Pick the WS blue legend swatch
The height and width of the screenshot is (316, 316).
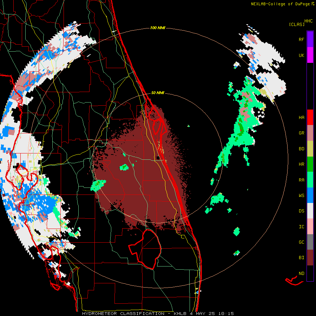coord(310,195)
